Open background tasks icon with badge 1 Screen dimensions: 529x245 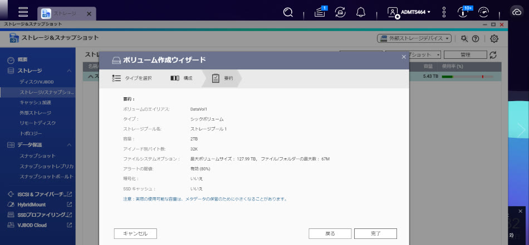(320, 12)
